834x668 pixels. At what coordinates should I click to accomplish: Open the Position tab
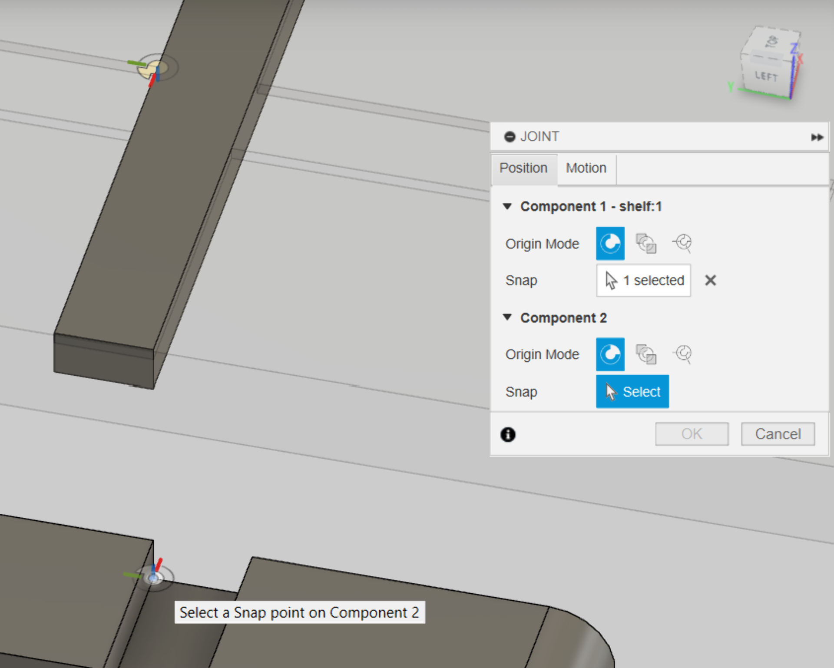click(523, 168)
